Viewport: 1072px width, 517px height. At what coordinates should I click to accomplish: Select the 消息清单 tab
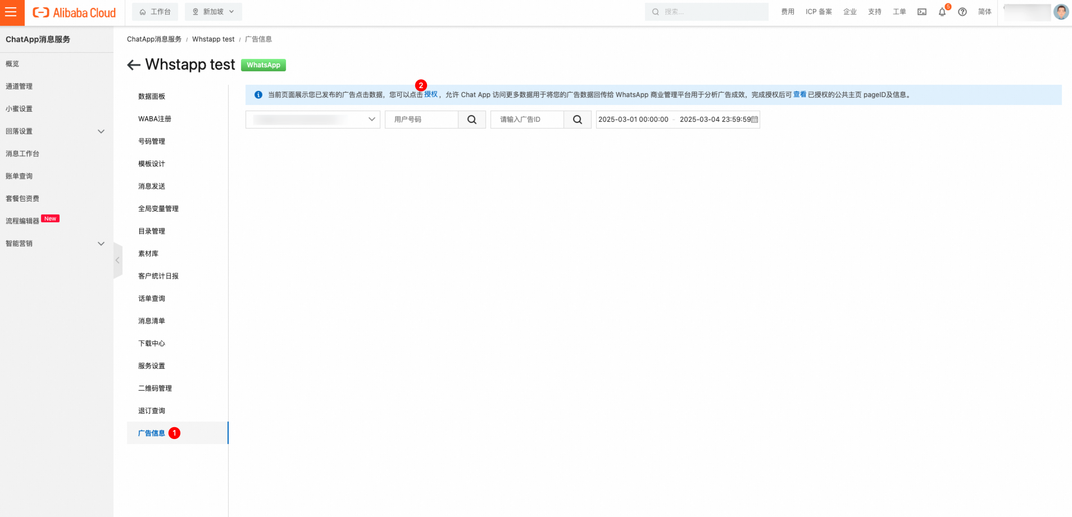pos(178,321)
